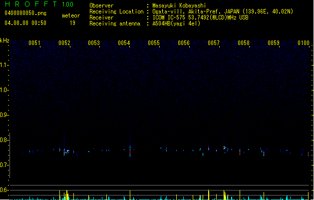Click the 1.1 kHz axis label
This screenshot has height=200, width=314.
point(4,65)
